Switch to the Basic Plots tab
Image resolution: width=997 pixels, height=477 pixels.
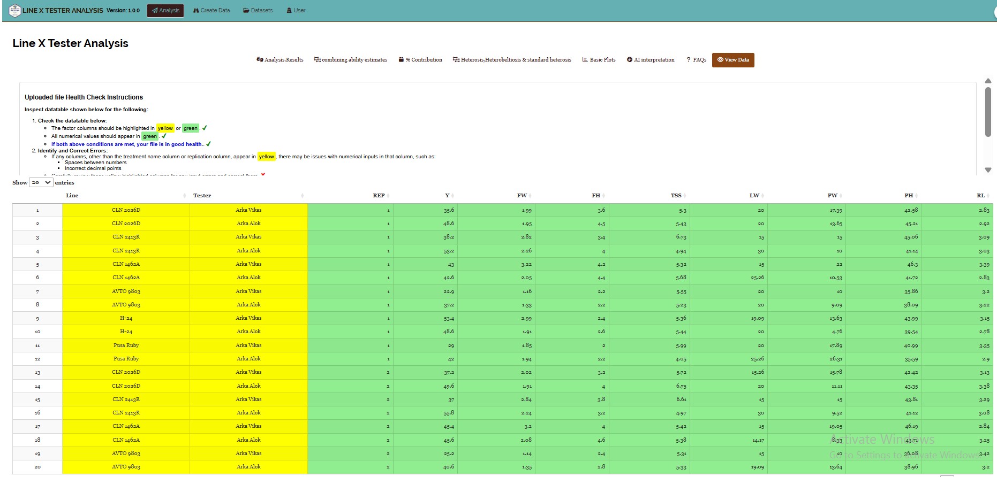(x=599, y=60)
